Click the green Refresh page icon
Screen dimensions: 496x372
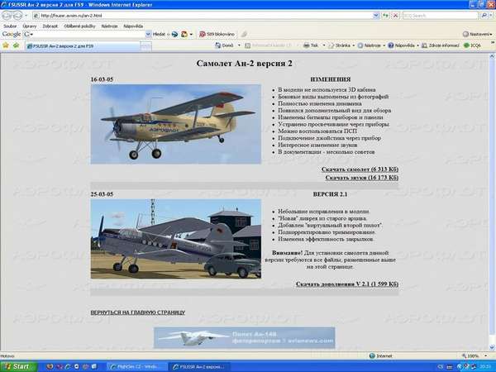(x=385, y=15)
